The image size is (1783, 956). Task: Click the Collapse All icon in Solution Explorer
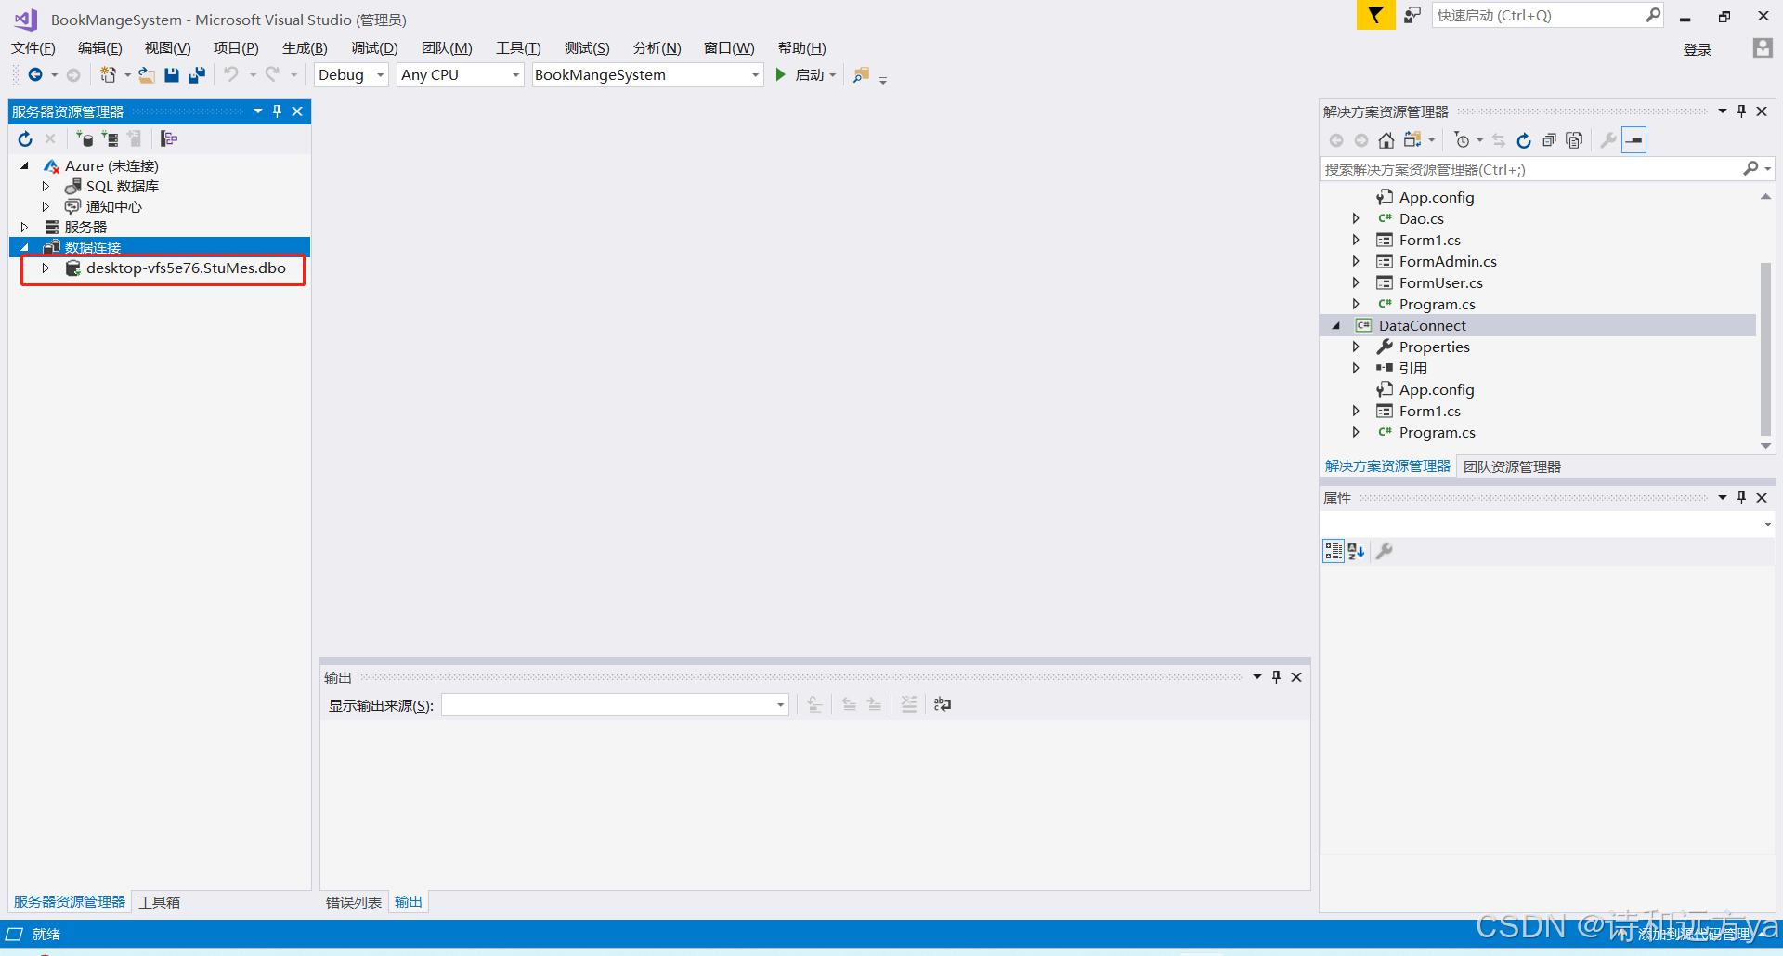click(1549, 140)
